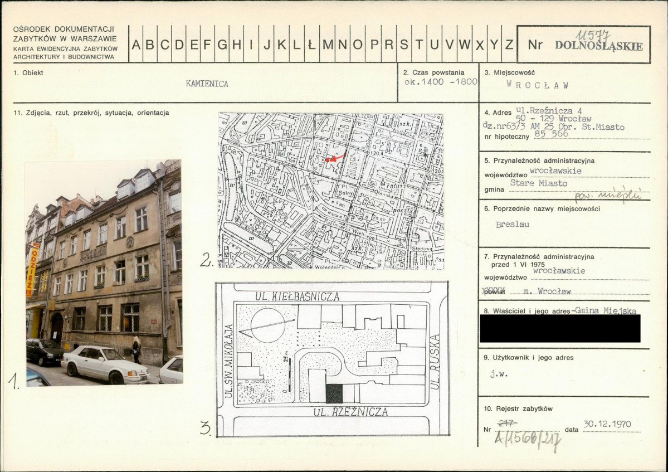Click the letter W index box
Viewport: 668px width, 472px height.
[x=464, y=44]
